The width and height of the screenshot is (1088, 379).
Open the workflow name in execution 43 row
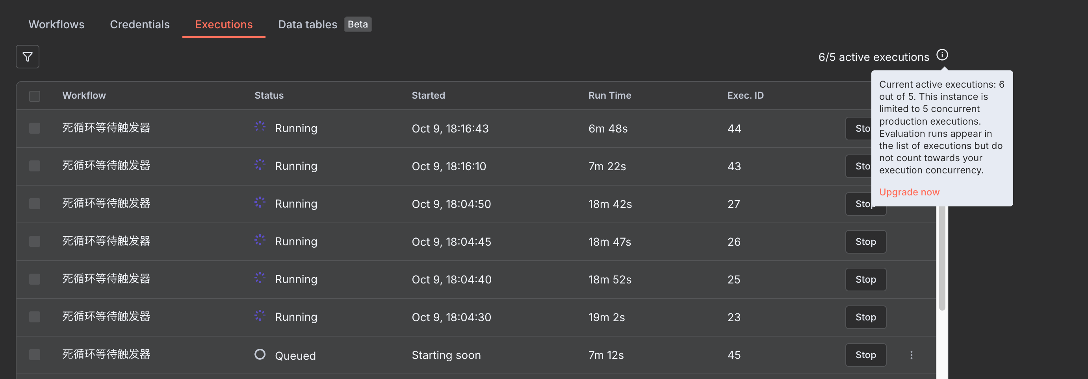click(106, 166)
